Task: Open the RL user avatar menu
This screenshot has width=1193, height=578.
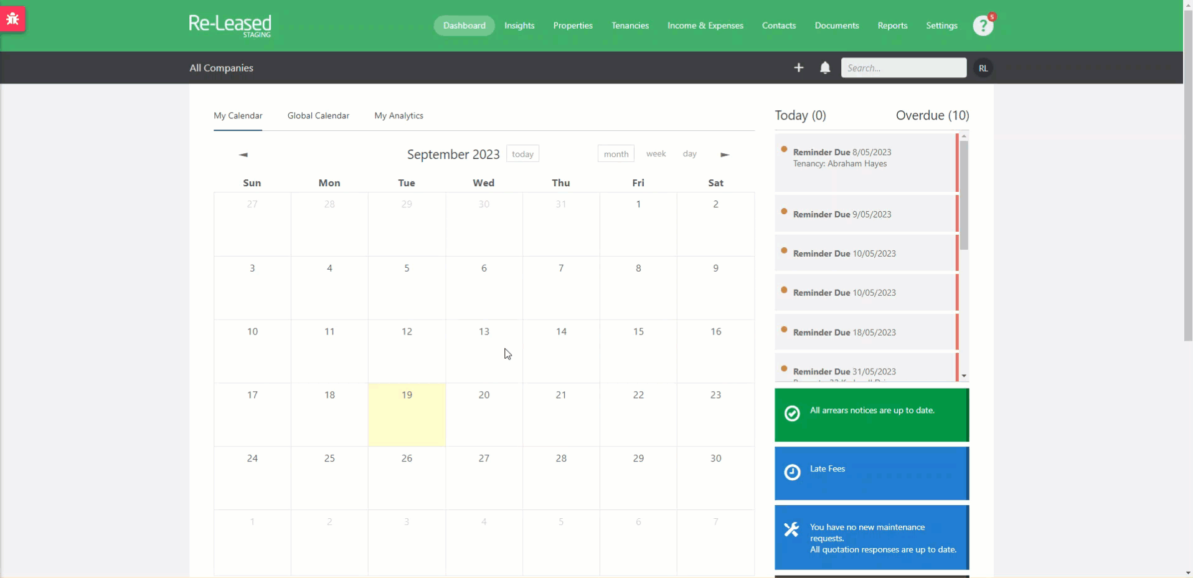Action: click(x=983, y=68)
